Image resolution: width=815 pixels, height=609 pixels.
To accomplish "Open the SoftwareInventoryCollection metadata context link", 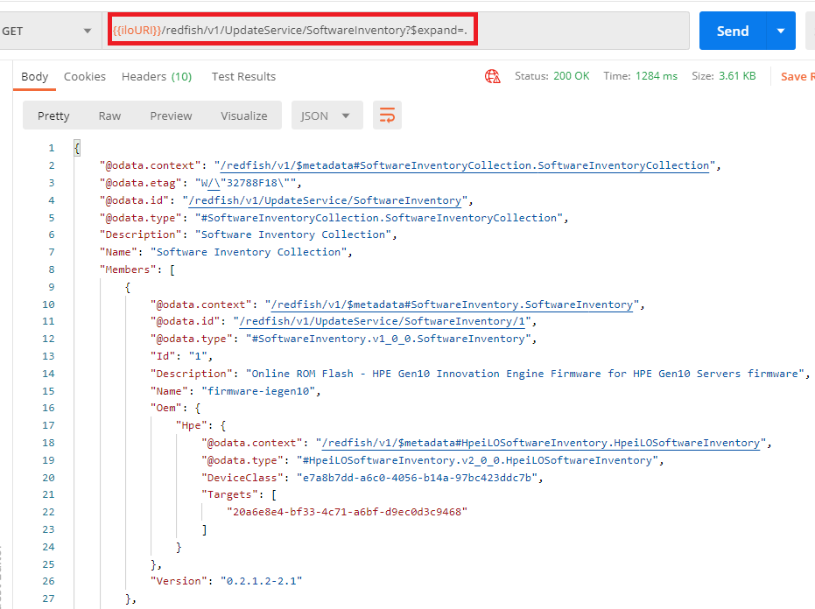I will pos(464,165).
